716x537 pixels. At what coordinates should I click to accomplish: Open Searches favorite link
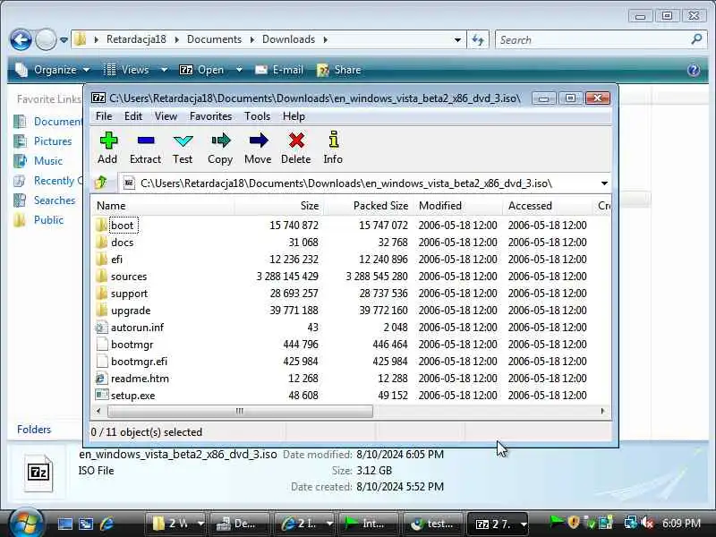[44, 200]
